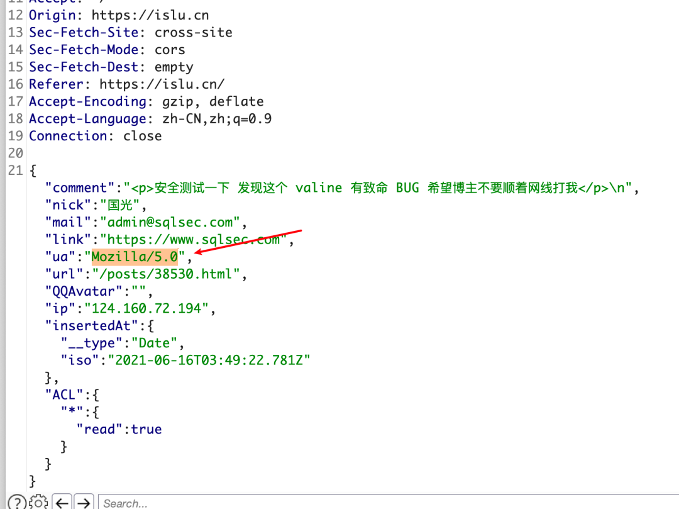Click the zh-CN,zh;q=0.9 value
679x509 pixels.
pyautogui.click(x=217, y=119)
